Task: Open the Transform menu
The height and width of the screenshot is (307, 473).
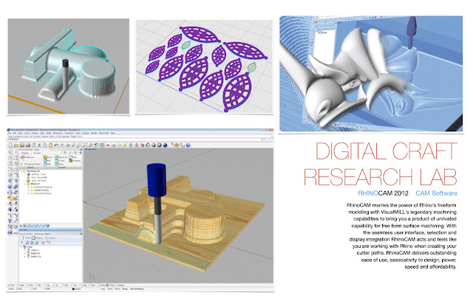Action: tap(69, 133)
